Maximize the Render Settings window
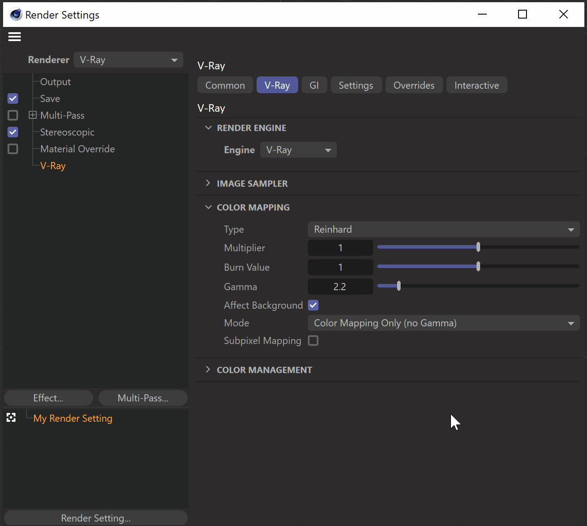Image resolution: width=587 pixels, height=526 pixels. click(x=523, y=15)
